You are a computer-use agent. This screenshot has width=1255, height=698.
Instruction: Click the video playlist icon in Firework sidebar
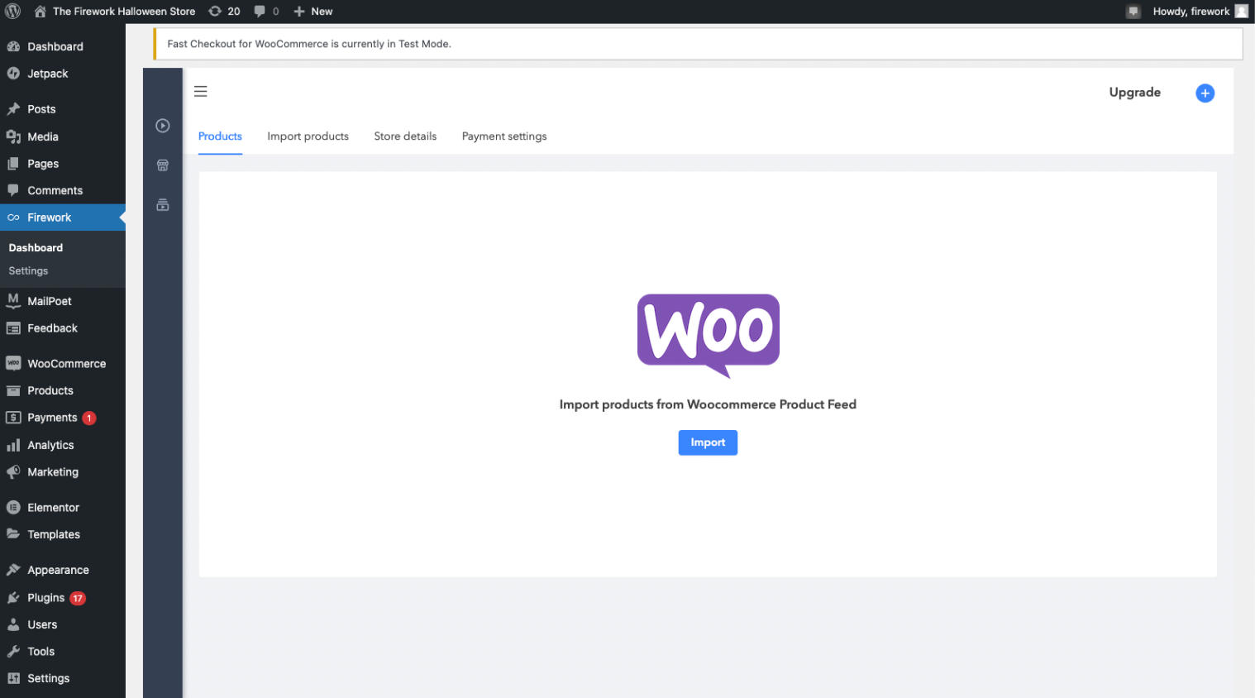(x=163, y=204)
